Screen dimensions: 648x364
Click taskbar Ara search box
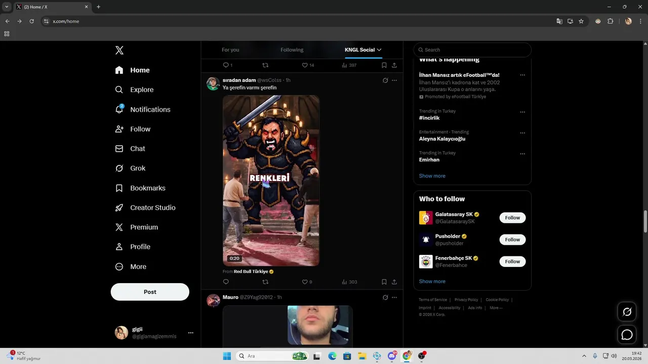(273, 356)
